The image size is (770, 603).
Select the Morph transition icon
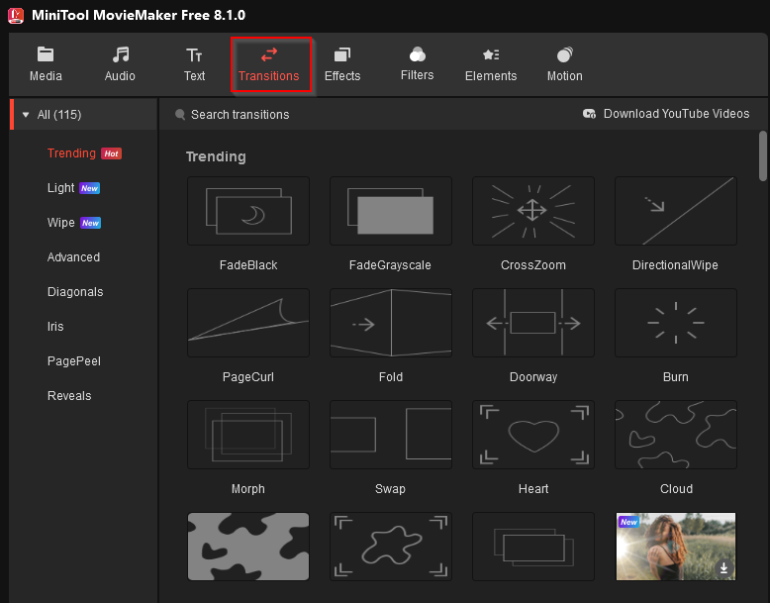[x=248, y=435]
